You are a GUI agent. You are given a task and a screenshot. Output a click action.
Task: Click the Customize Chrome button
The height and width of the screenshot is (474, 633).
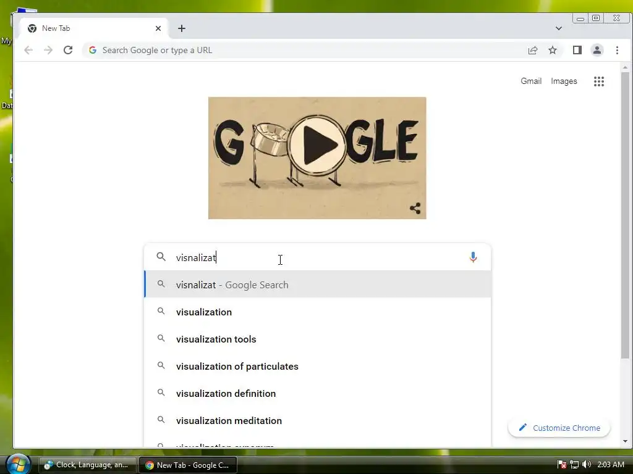tap(559, 428)
